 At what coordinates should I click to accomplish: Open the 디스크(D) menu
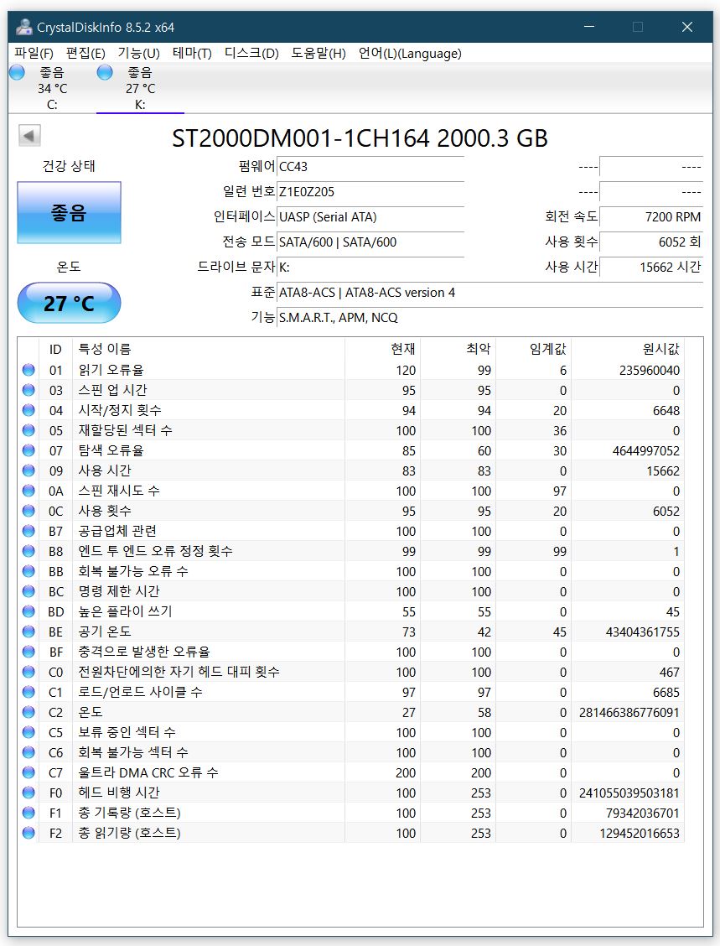point(251,53)
